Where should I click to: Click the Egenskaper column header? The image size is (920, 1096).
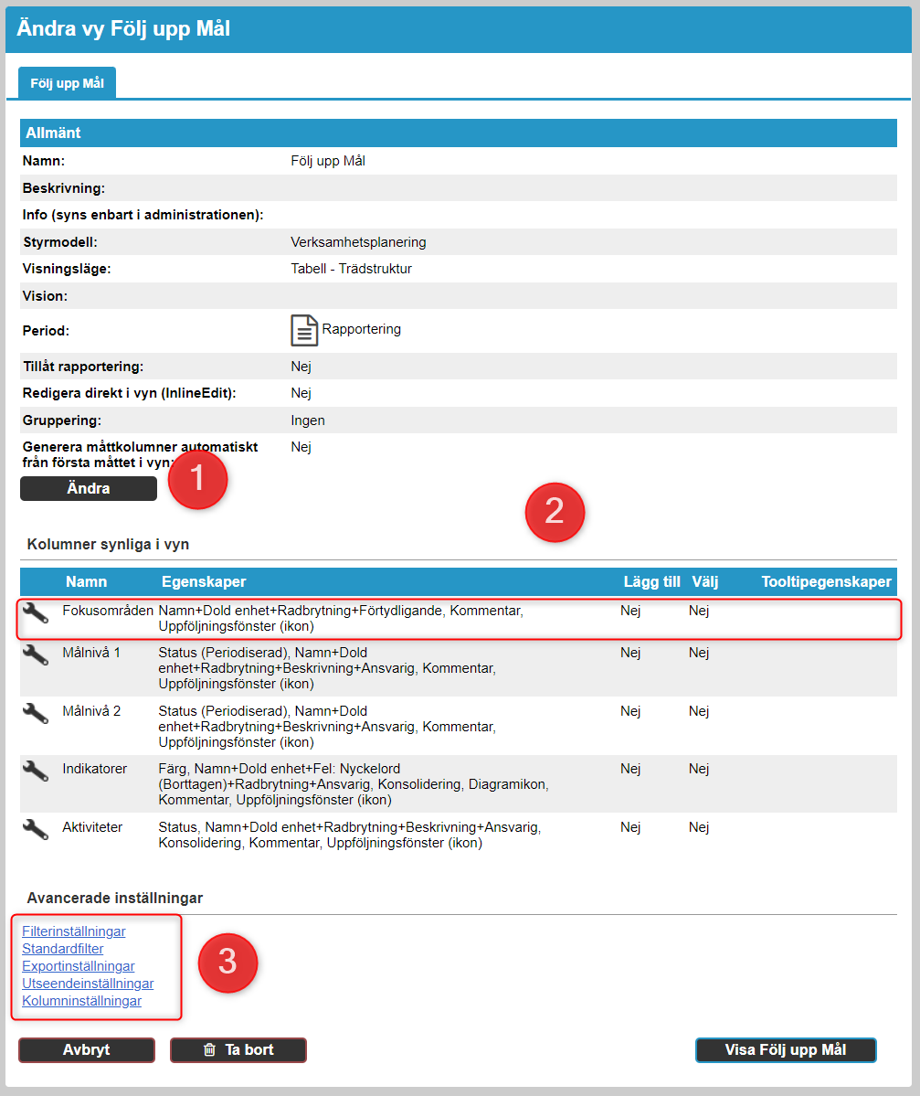click(204, 581)
